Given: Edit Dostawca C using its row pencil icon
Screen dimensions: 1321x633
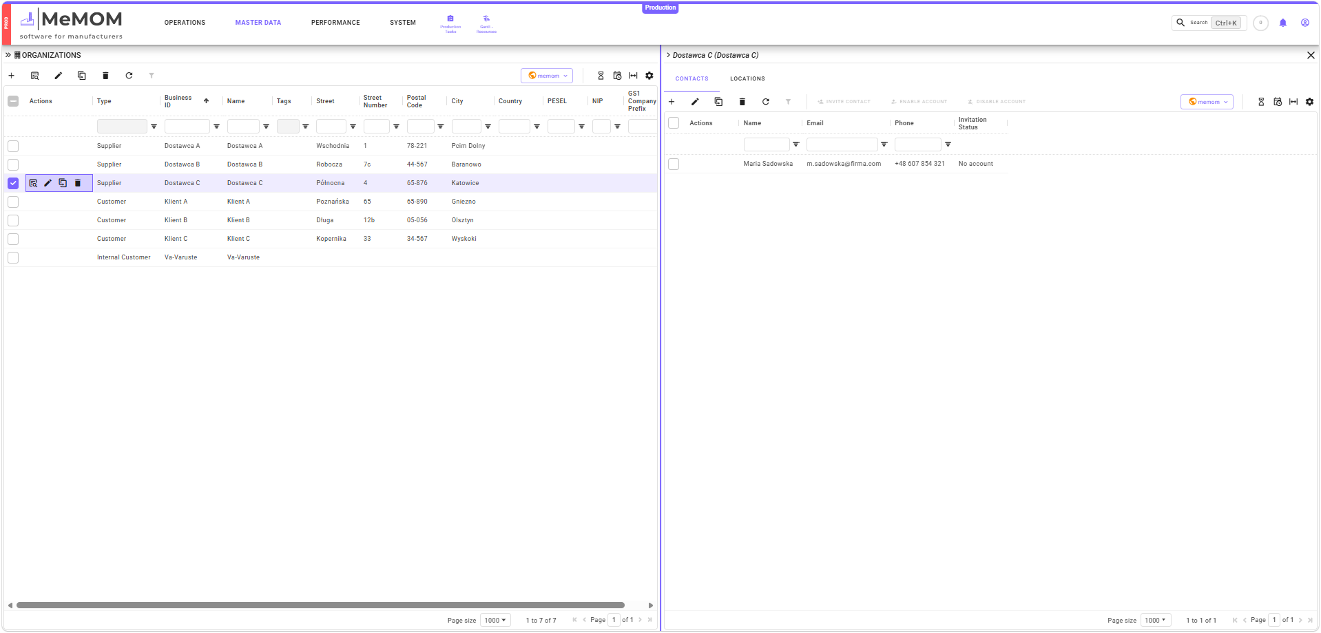Looking at the screenshot, I should pyautogui.click(x=48, y=183).
